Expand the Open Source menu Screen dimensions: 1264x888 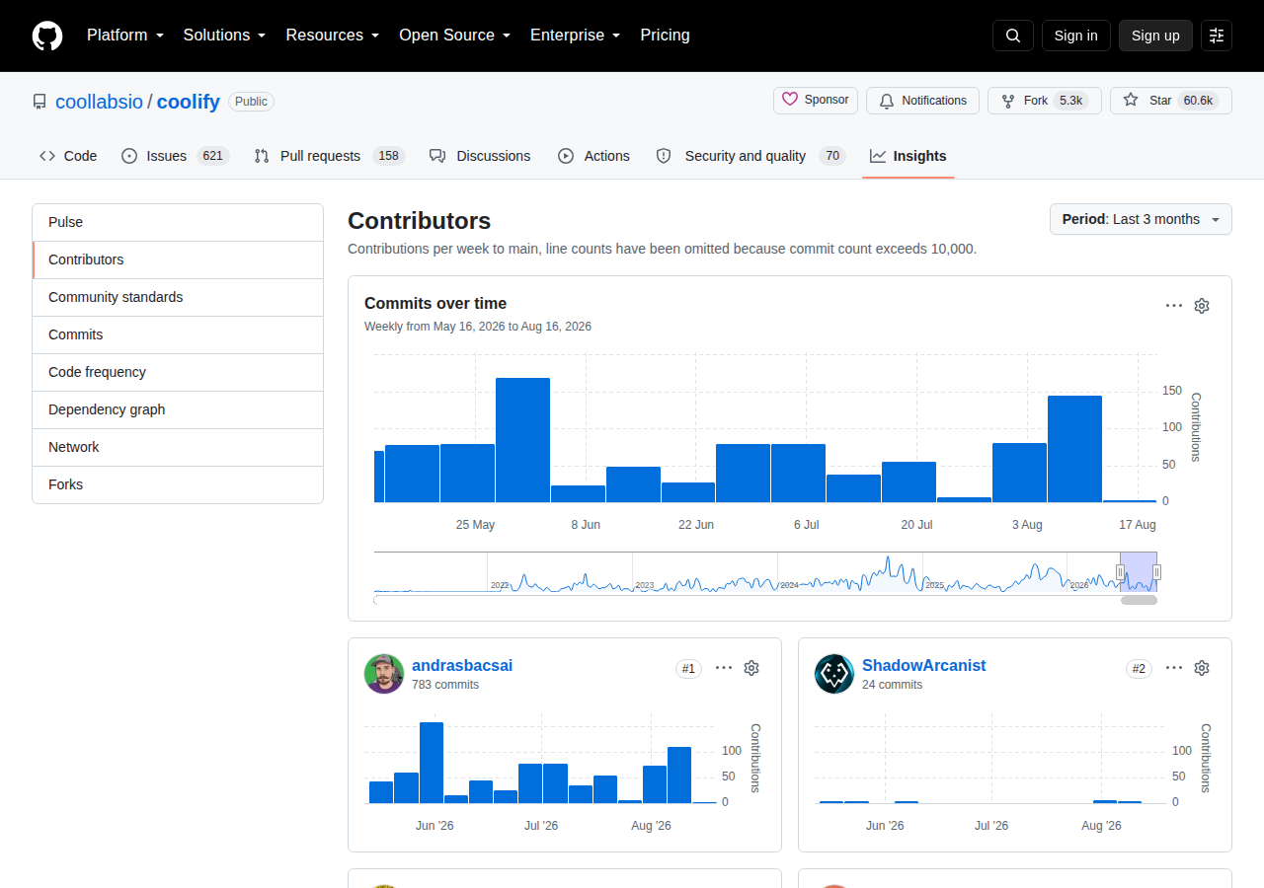(455, 36)
